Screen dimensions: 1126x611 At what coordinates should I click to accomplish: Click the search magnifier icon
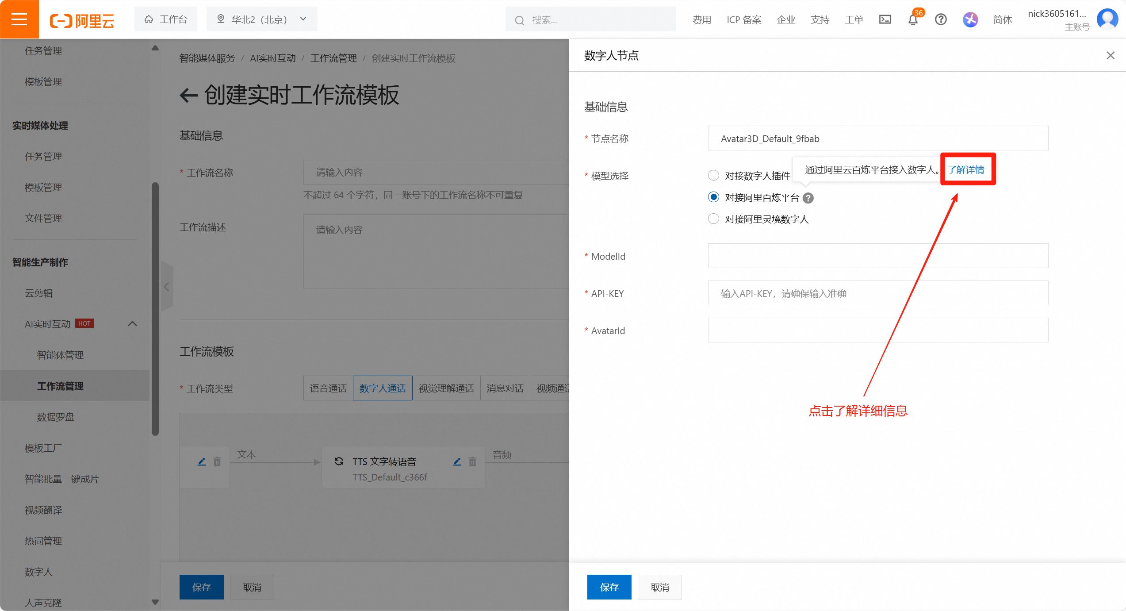520,20
